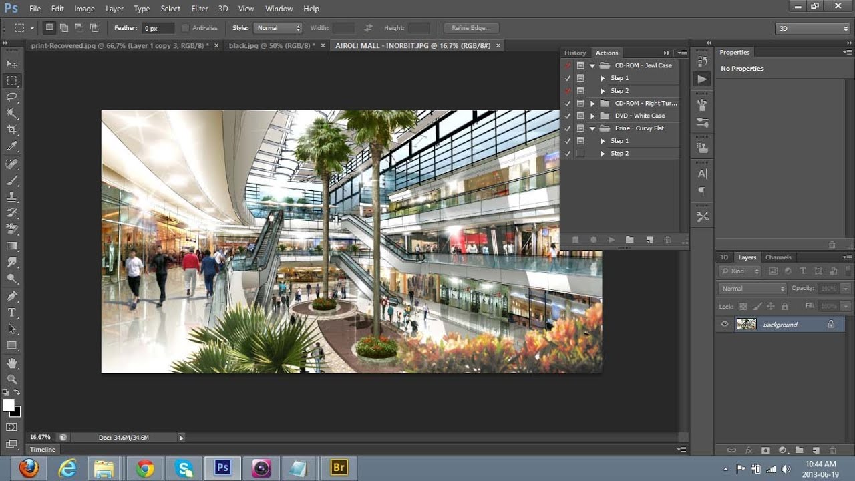Image resolution: width=855 pixels, height=481 pixels.
Task: Create new layer icon in Layers panel
Action: [816, 450]
